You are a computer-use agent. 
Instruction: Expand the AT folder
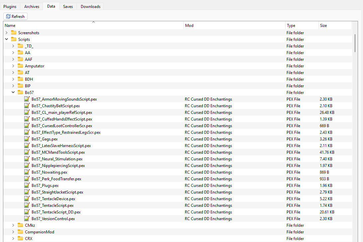13,73
